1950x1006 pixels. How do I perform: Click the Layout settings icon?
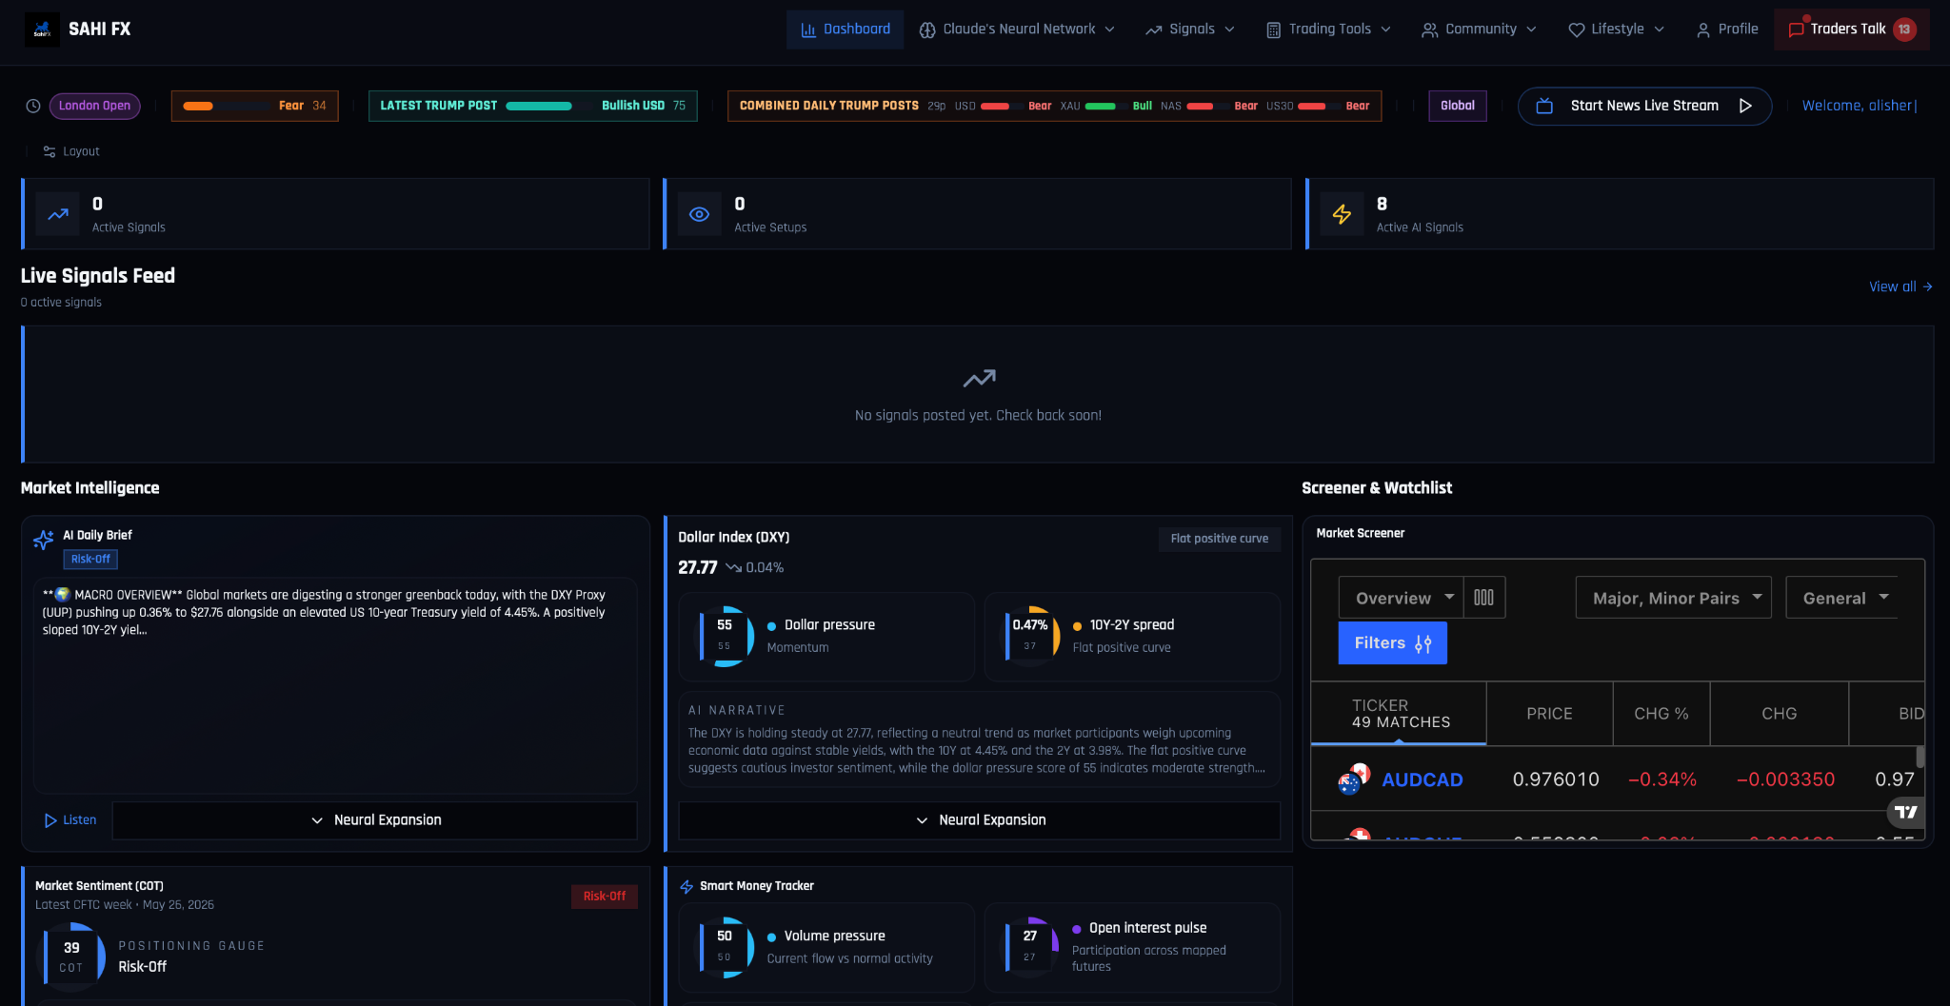tap(50, 151)
